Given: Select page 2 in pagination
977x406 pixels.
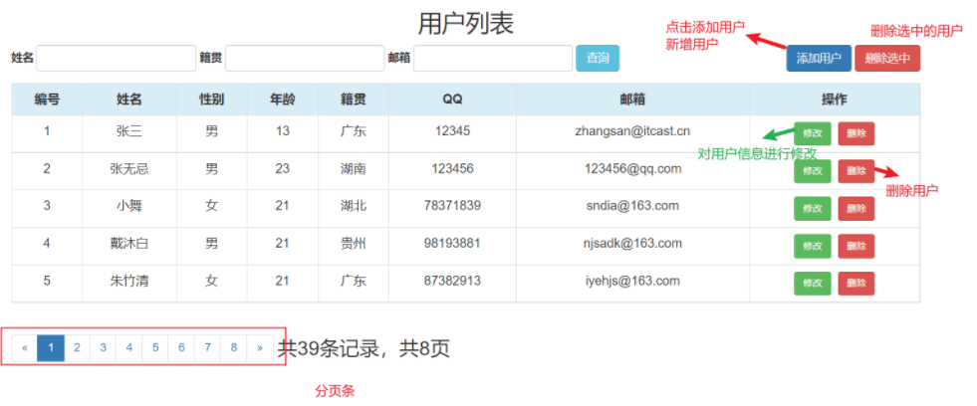Looking at the screenshot, I should [x=78, y=348].
